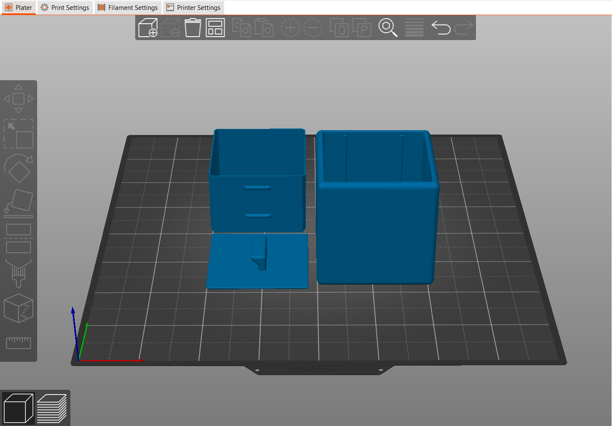Viewport: 612px width, 426px height.
Task: Select the Place on face tool
Action: pyautogui.click(x=19, y=203)
